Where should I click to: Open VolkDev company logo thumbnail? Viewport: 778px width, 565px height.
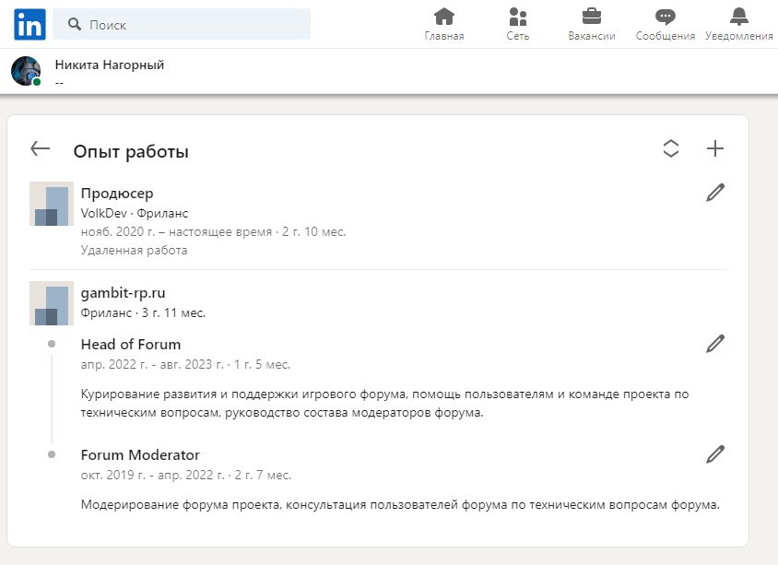tap(52, 204)
